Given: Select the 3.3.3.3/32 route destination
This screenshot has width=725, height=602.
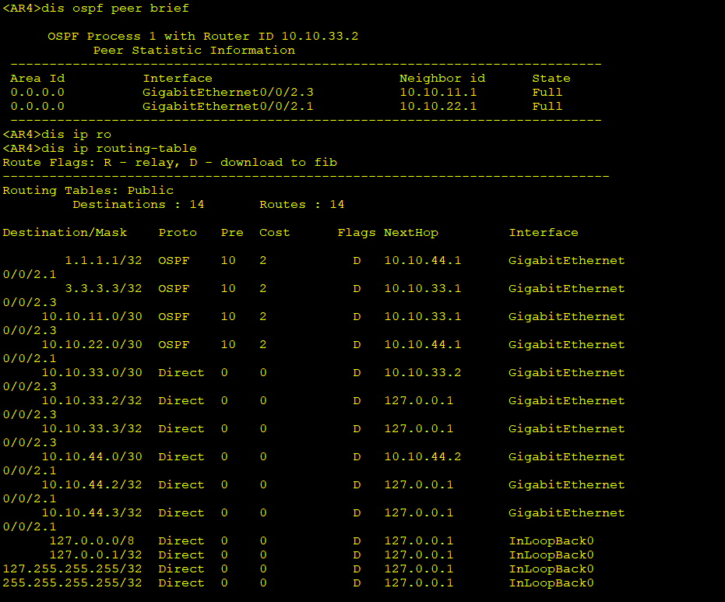Looking at the screenshot, I should pyautogui.click(x=104, y=289).
